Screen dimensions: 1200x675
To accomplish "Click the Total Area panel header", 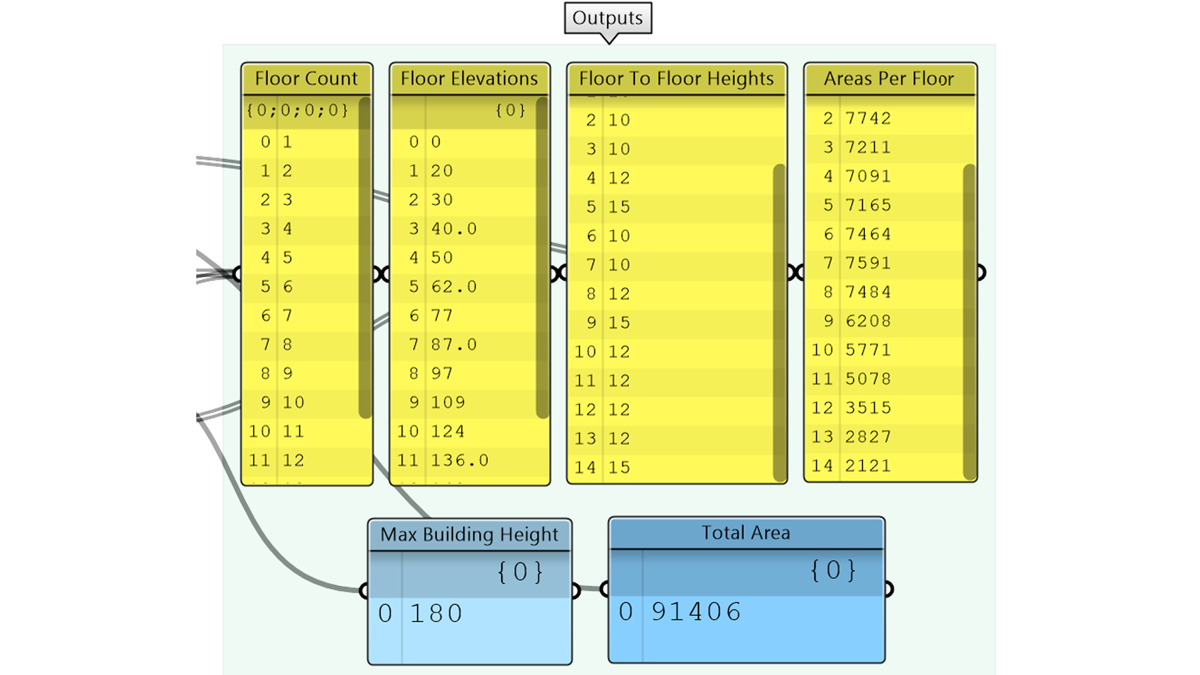I will point(746,533).
